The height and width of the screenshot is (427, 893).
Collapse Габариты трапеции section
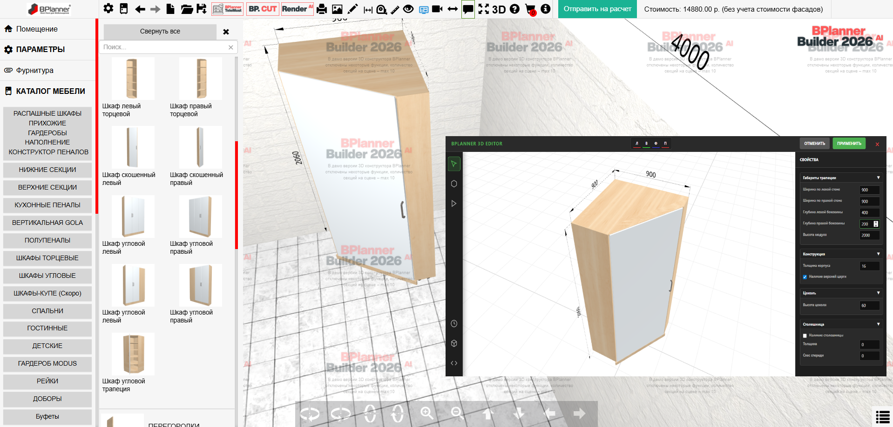click(x=841, y=177)
